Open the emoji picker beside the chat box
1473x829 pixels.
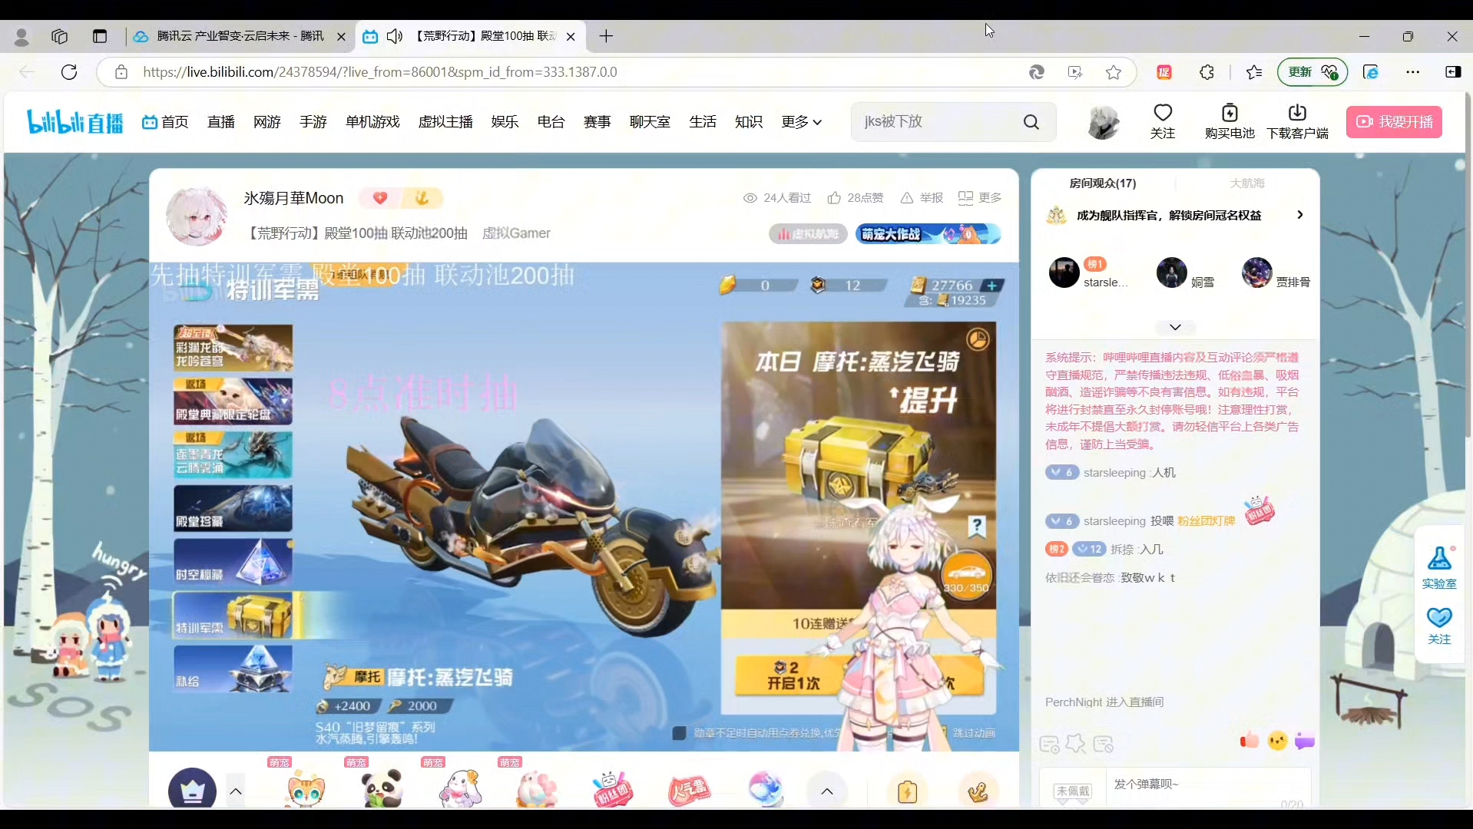pyautogui.click(x=1277, y=741)
